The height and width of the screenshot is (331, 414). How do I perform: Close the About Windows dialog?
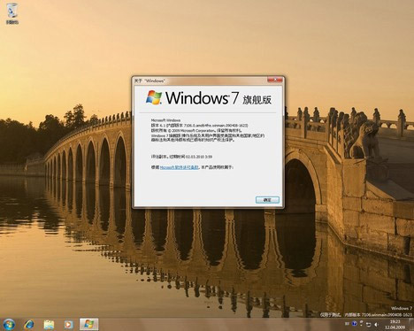click(x=275, y=80)
